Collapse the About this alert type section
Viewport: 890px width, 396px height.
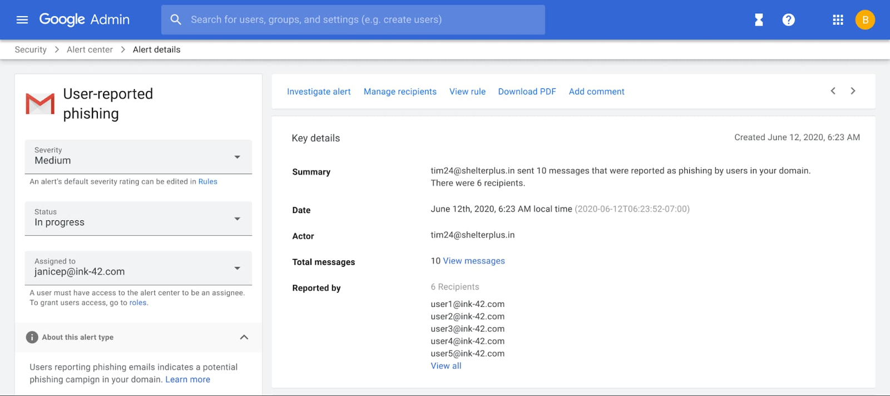244,337
